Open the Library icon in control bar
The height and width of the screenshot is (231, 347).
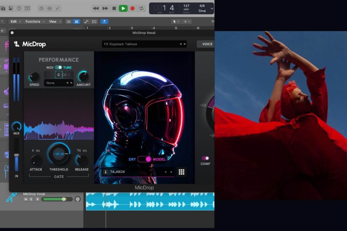point(3,8)
